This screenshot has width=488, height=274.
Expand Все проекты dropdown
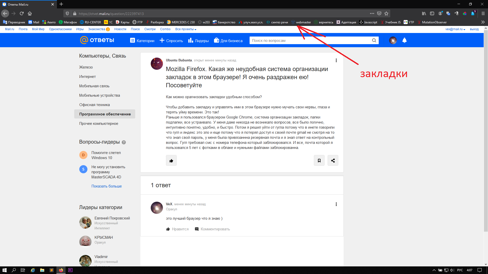(186, 29)
